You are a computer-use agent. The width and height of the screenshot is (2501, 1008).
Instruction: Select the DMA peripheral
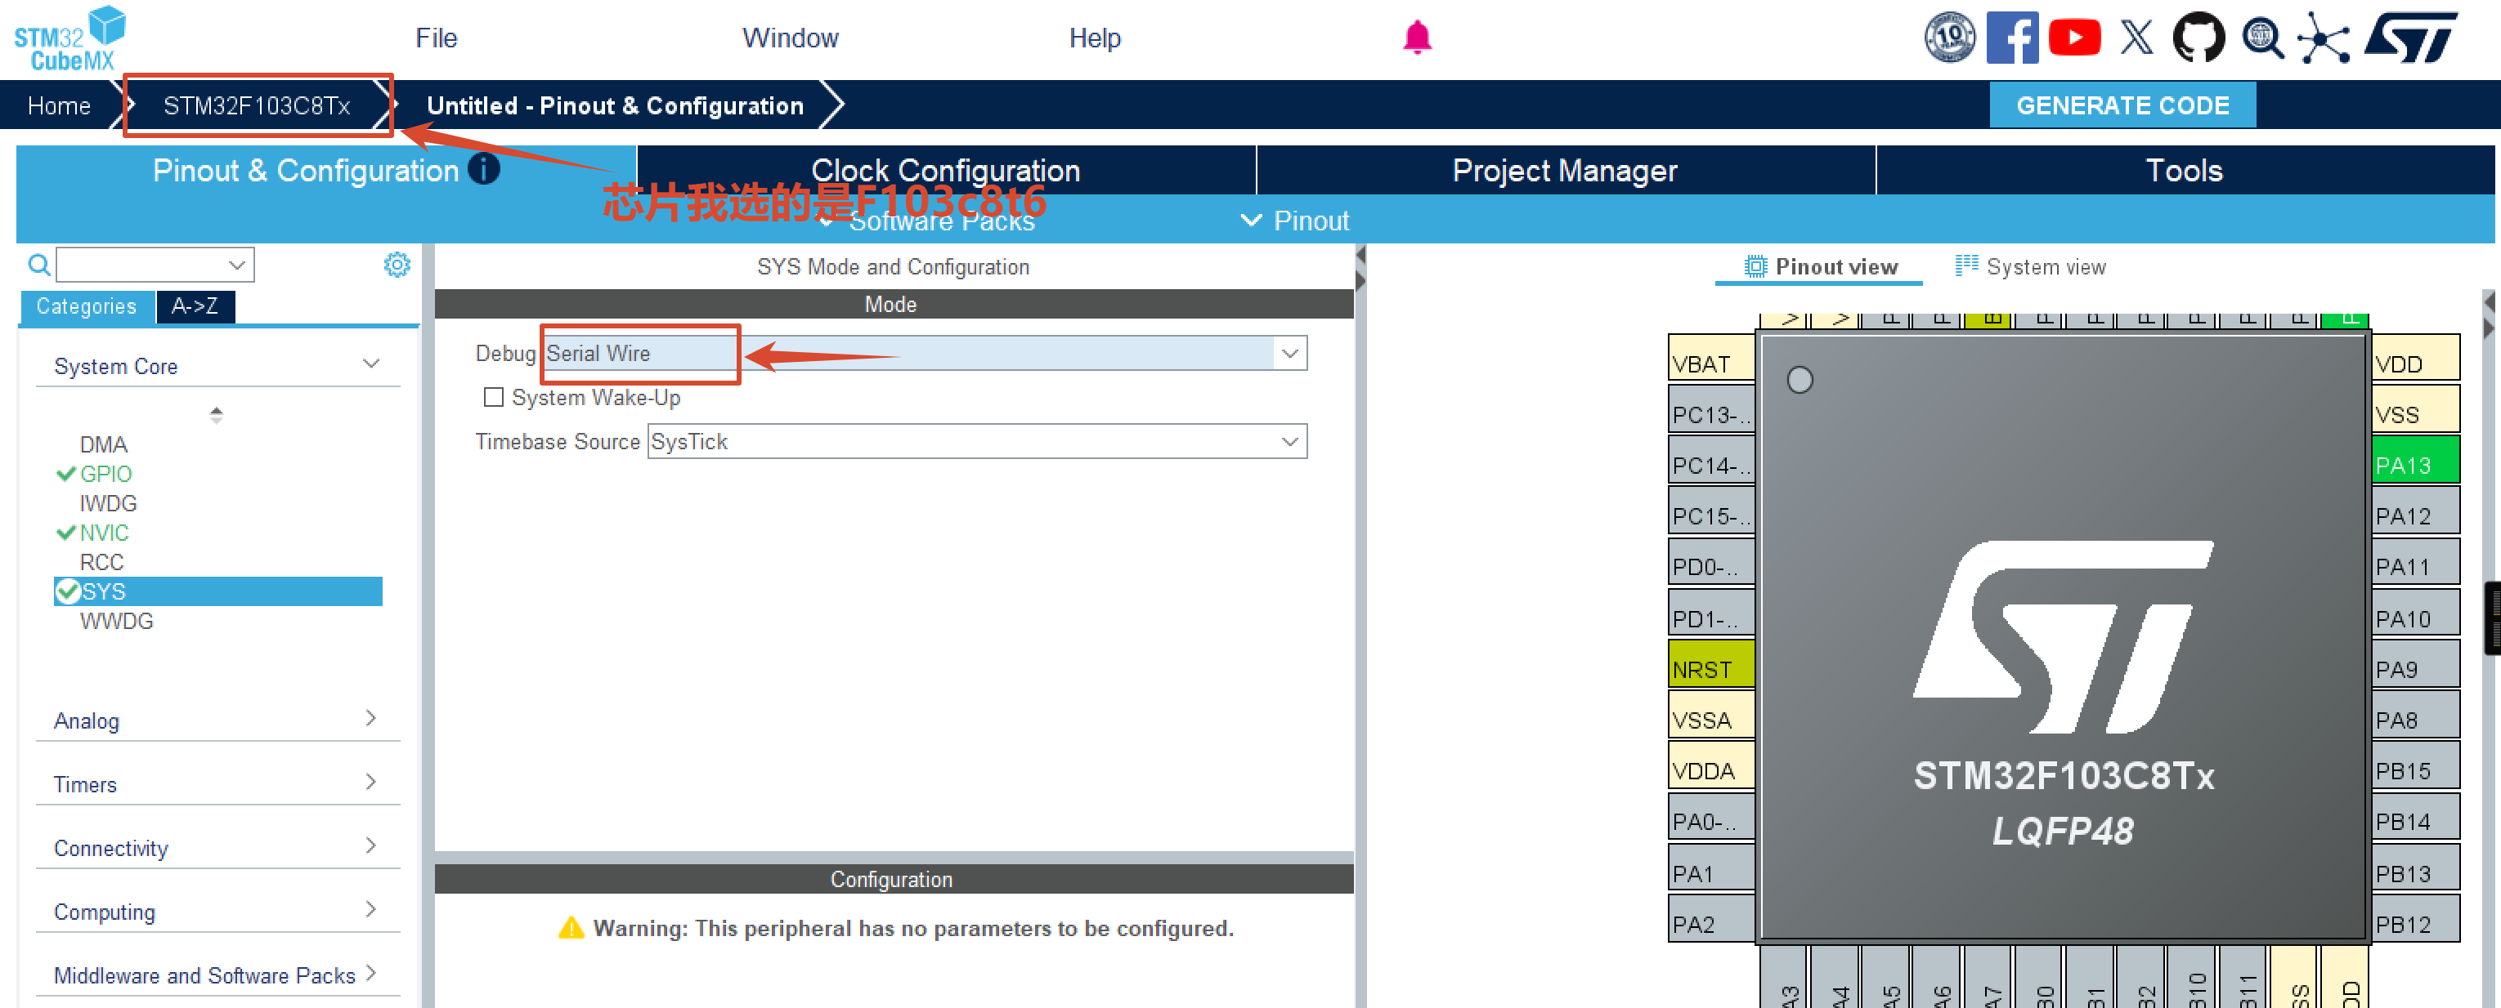pyautogui.click(x=103, y=444)
